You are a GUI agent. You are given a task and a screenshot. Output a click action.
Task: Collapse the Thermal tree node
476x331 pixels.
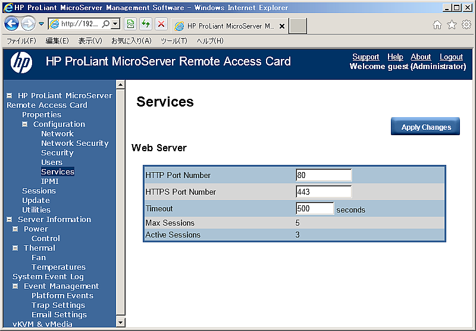coord(15,248)
